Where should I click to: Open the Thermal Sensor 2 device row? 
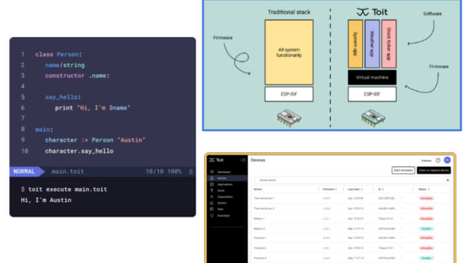351,208
